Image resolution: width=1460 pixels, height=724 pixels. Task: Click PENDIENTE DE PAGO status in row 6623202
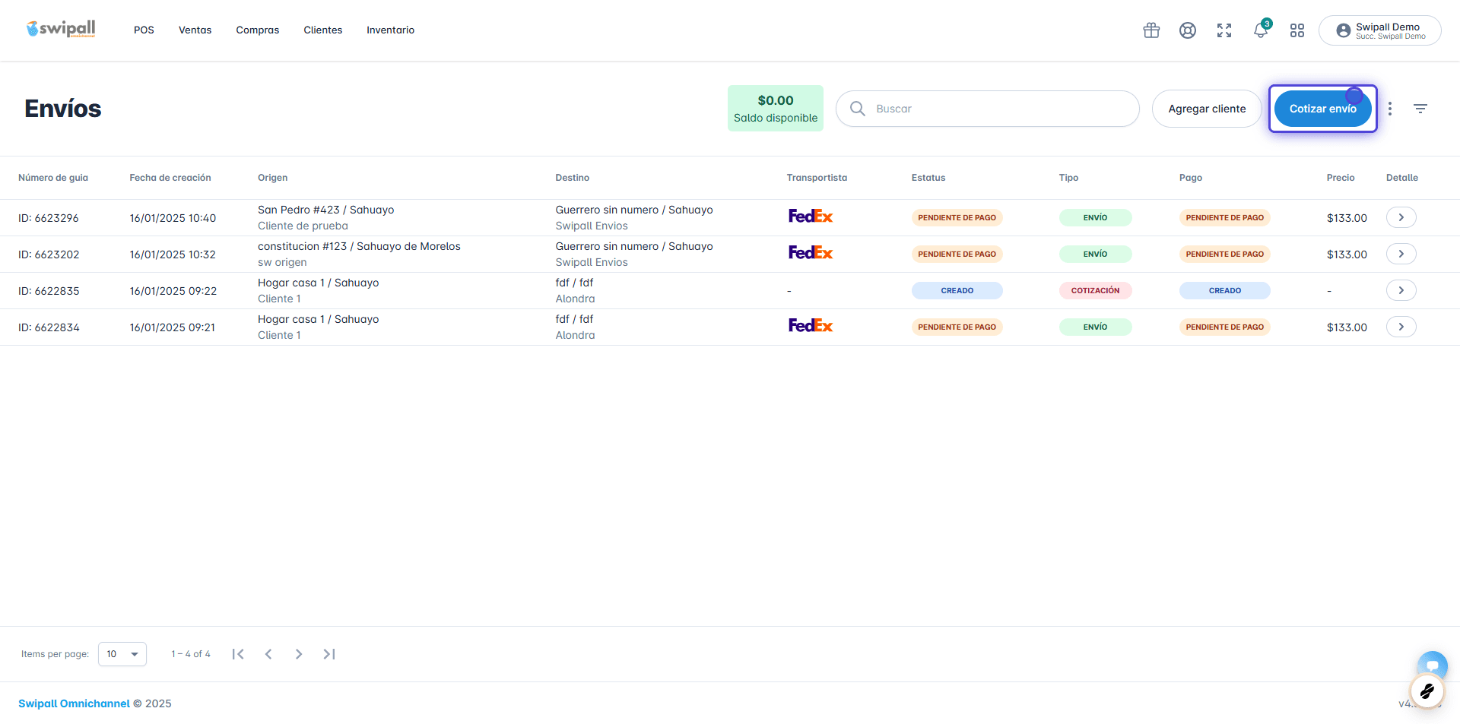(957, 254)
